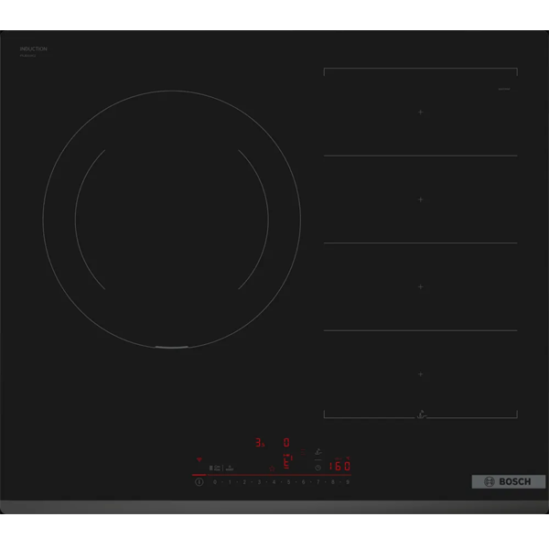
Task: Tap the red 160 timer display
Action: tap(340, 465)
